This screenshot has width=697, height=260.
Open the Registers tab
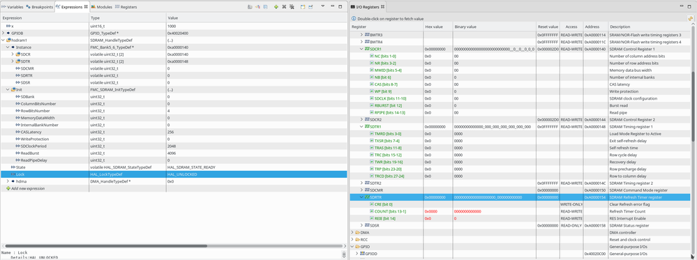pos(126,7)
